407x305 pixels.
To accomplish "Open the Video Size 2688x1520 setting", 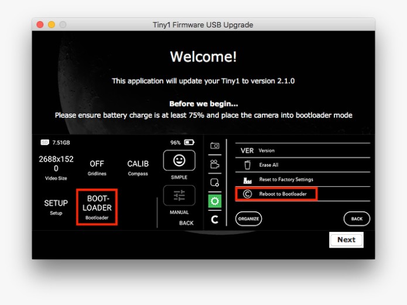I will tap(56, 167).
